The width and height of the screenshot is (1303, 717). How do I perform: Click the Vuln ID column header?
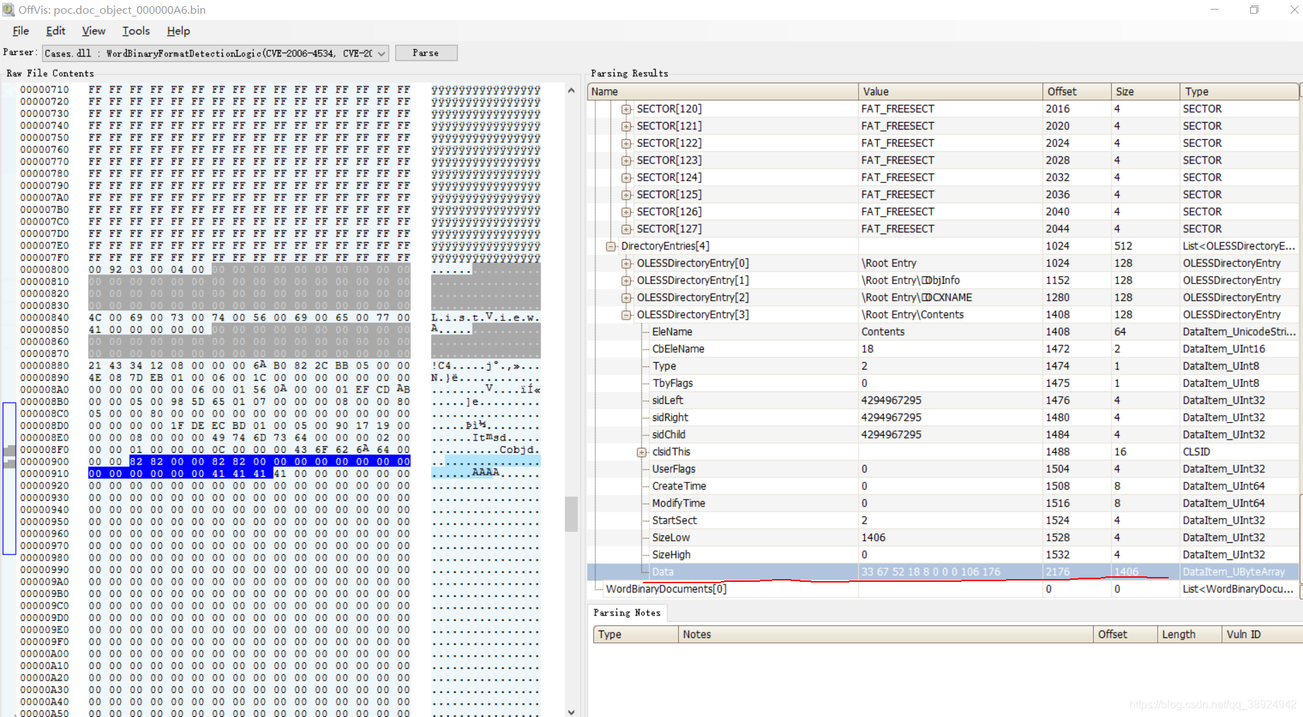click(x=1262, y=634)
